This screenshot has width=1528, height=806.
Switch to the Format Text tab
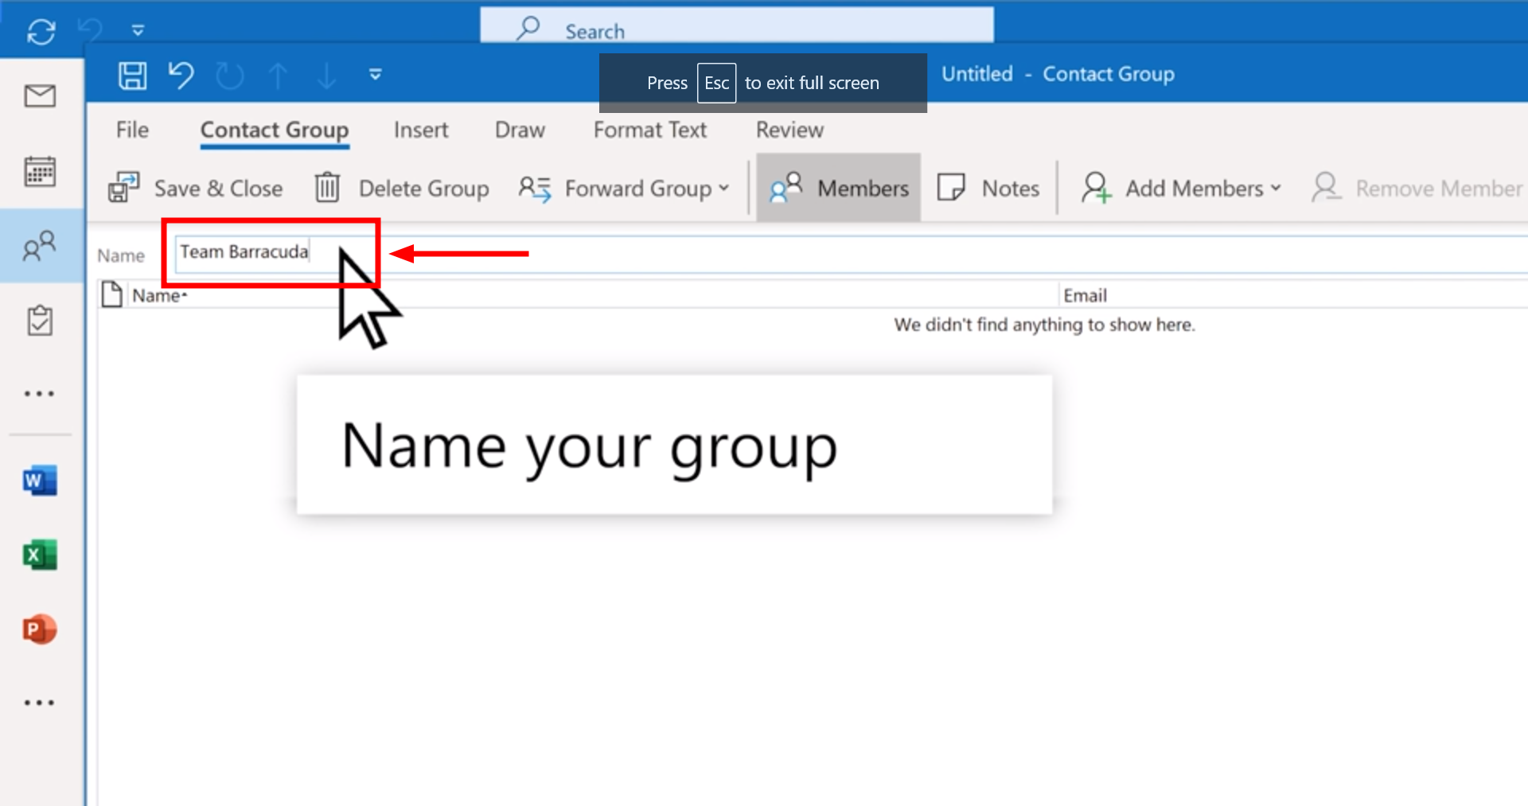coord(649,130)
